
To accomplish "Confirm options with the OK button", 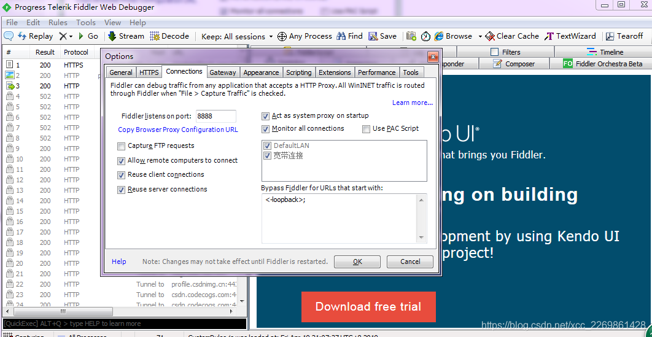I will point(357,261).
